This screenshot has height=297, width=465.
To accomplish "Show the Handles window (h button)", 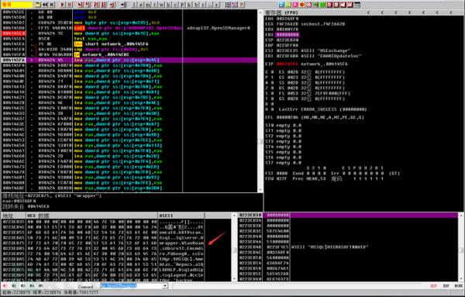I will [x=168, y=5].
